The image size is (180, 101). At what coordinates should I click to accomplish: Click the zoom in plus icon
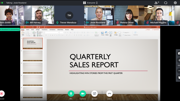point(179,60)
